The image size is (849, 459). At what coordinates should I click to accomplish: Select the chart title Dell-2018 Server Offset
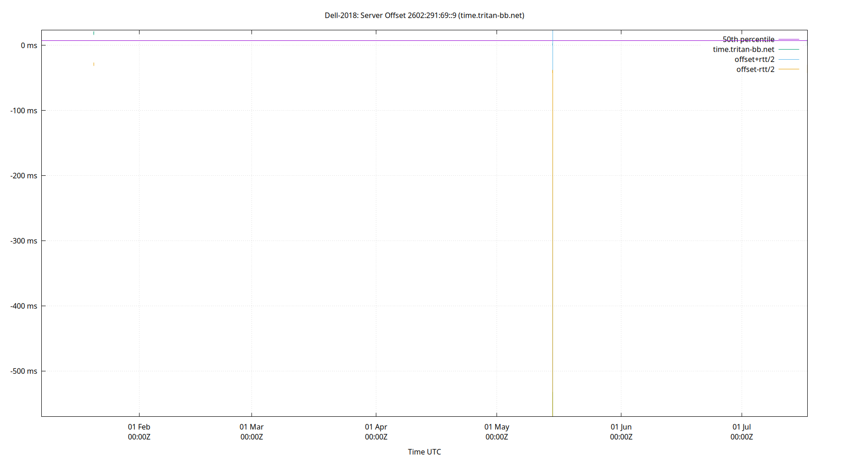coord(424,15)
